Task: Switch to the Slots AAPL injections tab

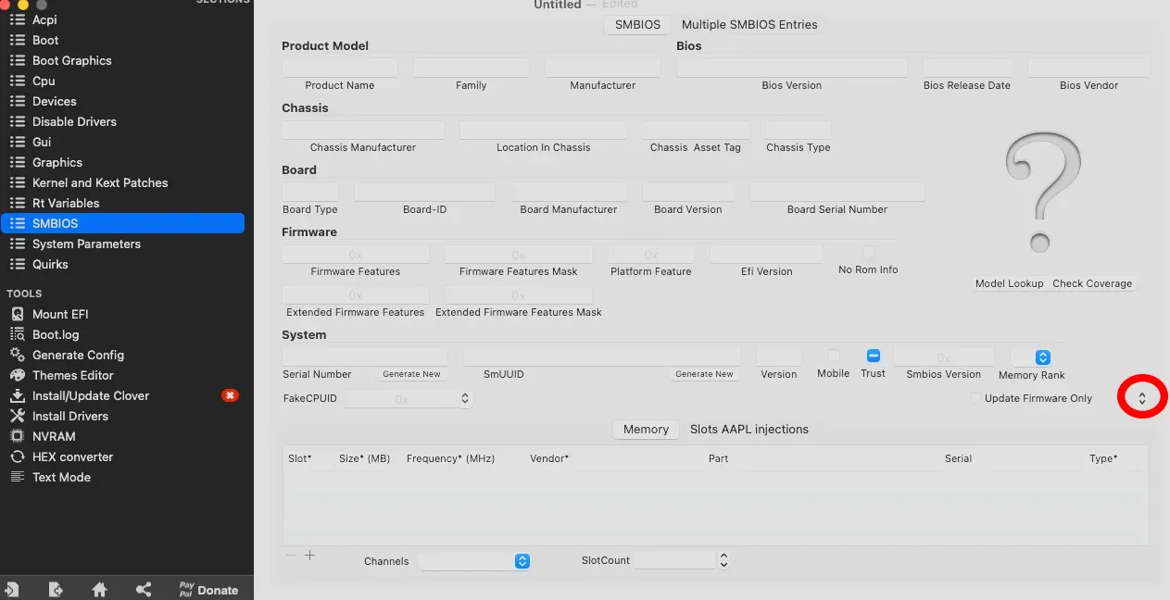Action: click(x=749, y=430)
